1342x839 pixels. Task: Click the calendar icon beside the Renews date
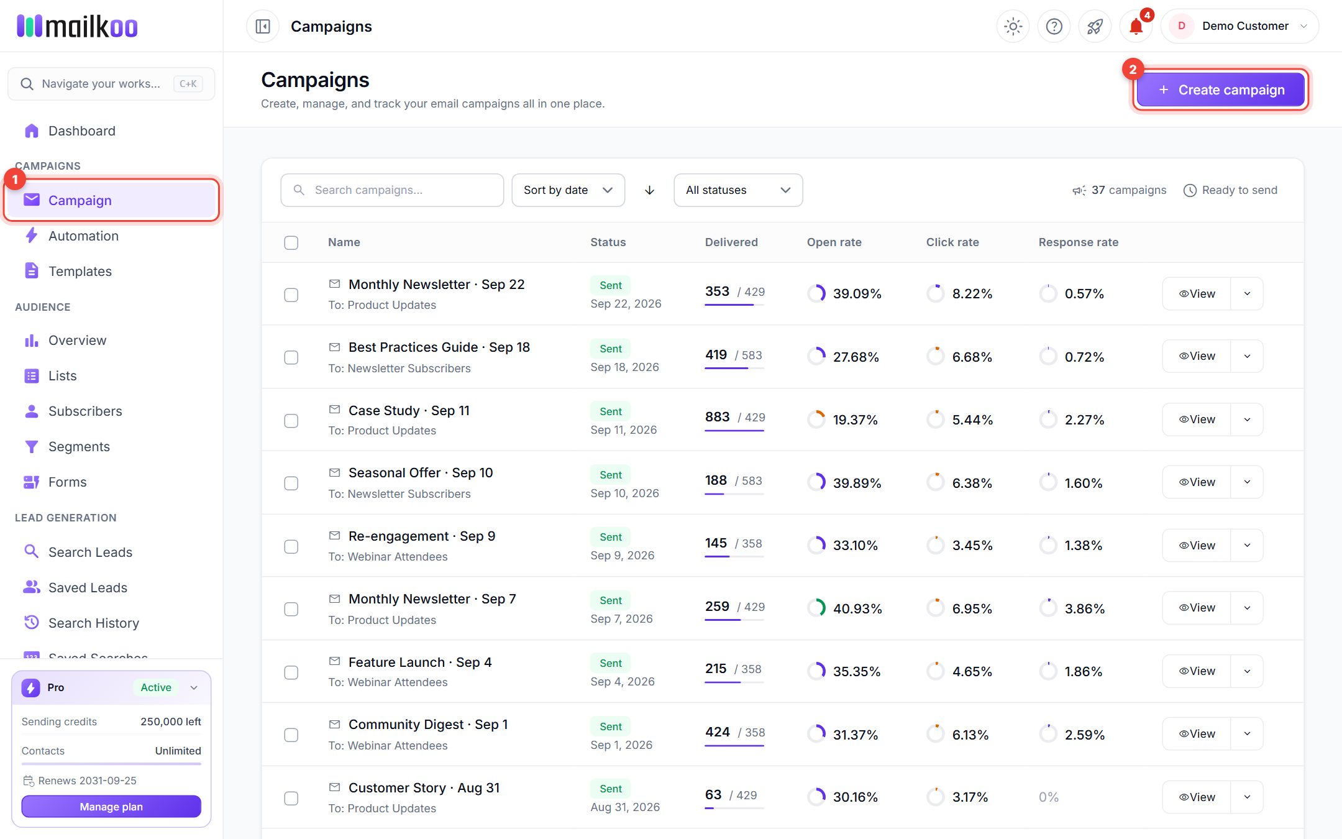(28, 781)
